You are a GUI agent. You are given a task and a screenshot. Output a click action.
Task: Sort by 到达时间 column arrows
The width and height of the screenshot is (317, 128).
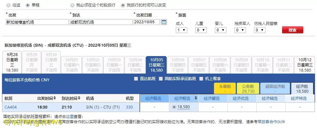click(79, 98)
